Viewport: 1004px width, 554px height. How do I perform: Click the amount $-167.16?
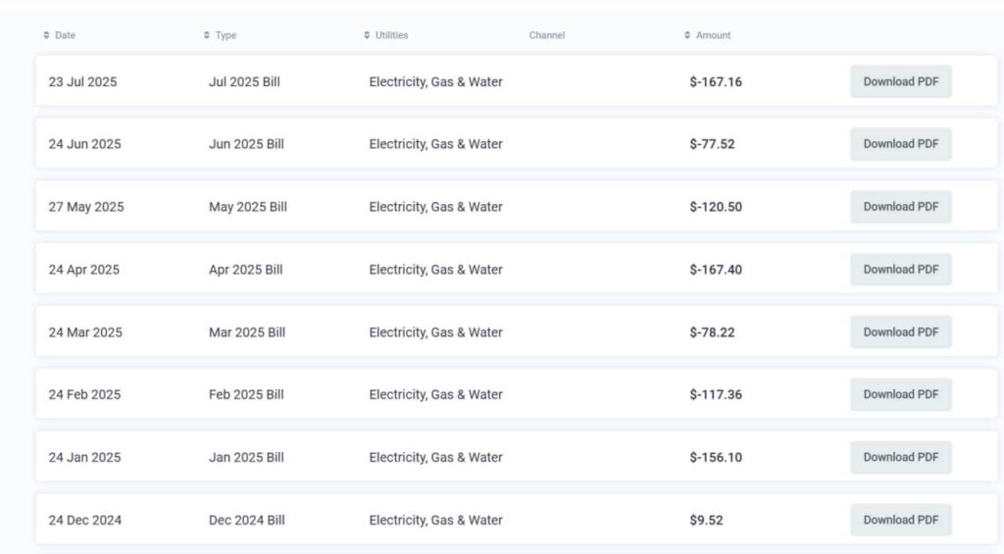(716, 82)
